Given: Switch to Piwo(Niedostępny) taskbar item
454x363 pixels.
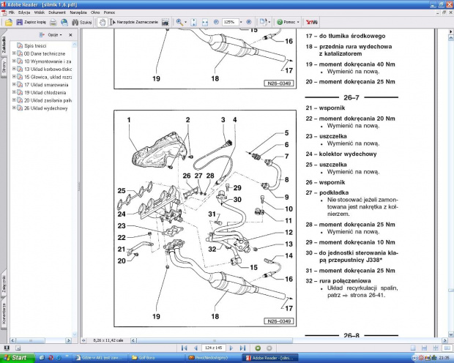Looking at the screenshot, I should point(213,358).
